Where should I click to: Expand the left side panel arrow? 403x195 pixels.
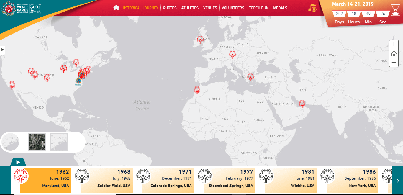[x=3, y=50]
